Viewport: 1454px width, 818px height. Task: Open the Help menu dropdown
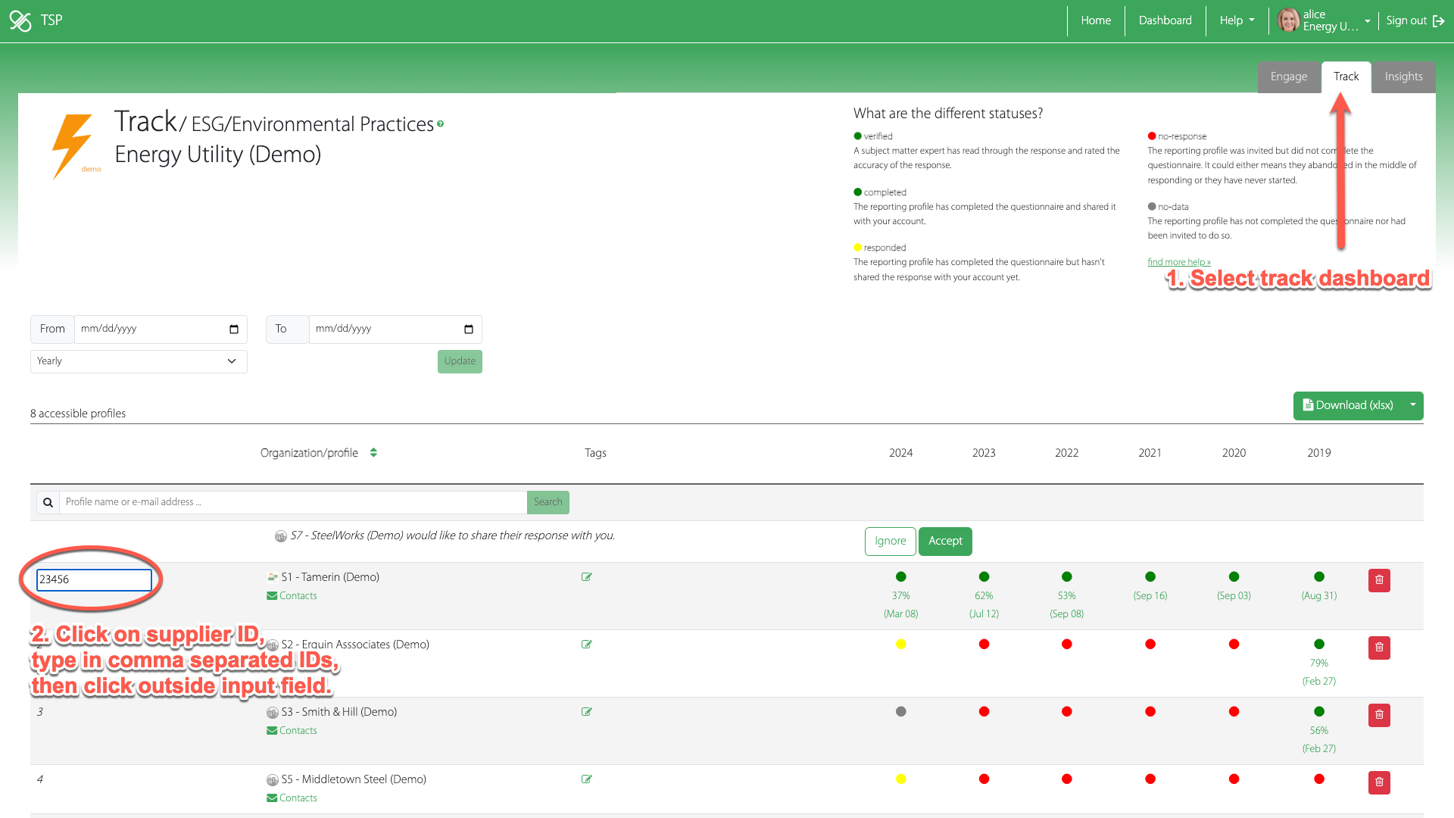point(1237,20)
